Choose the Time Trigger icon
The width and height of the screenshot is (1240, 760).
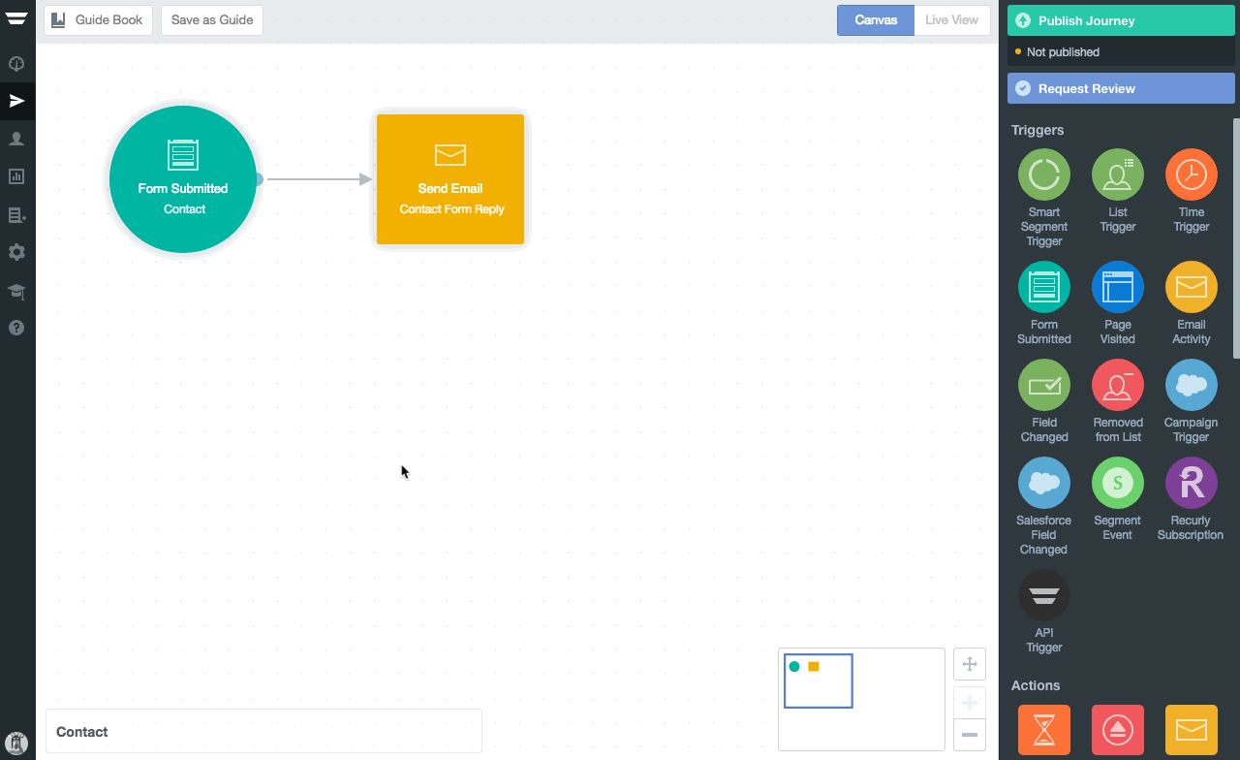[x=1191, y=174]
